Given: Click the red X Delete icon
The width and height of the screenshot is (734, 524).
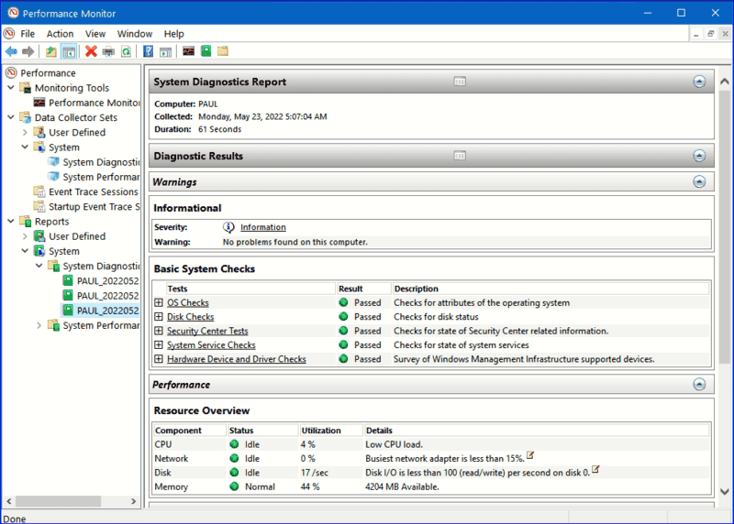Looking at the screenshot, I should pos(91,51).
